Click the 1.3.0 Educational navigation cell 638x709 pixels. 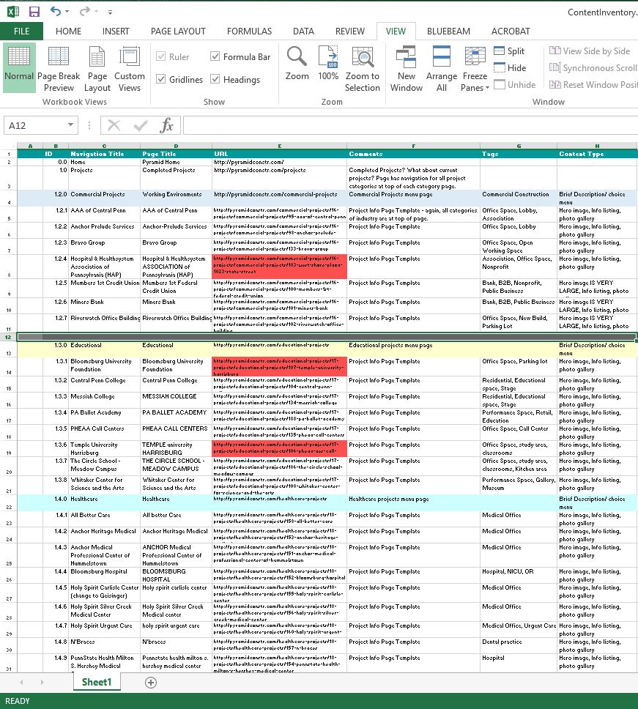click(x=105, y=349)
